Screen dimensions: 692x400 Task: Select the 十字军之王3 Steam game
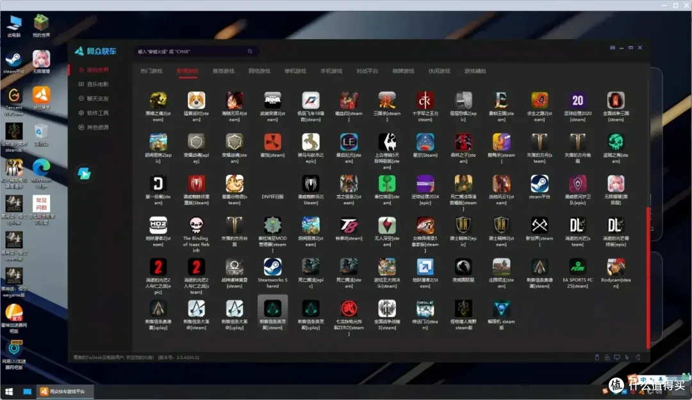coord(425,100)
